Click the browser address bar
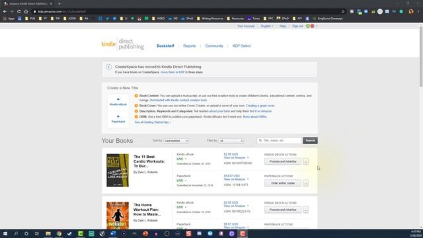Screen dimensions: 423x238 186,12
